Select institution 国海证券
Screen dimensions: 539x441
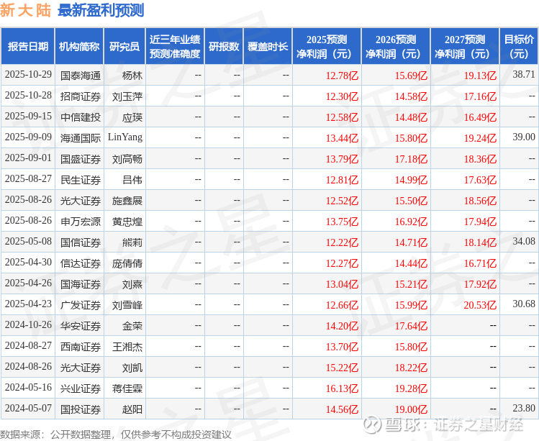point(81,284)
